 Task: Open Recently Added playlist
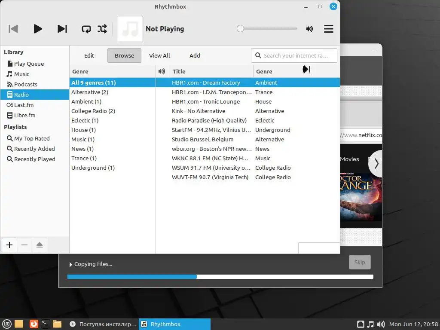pos(35,149)
